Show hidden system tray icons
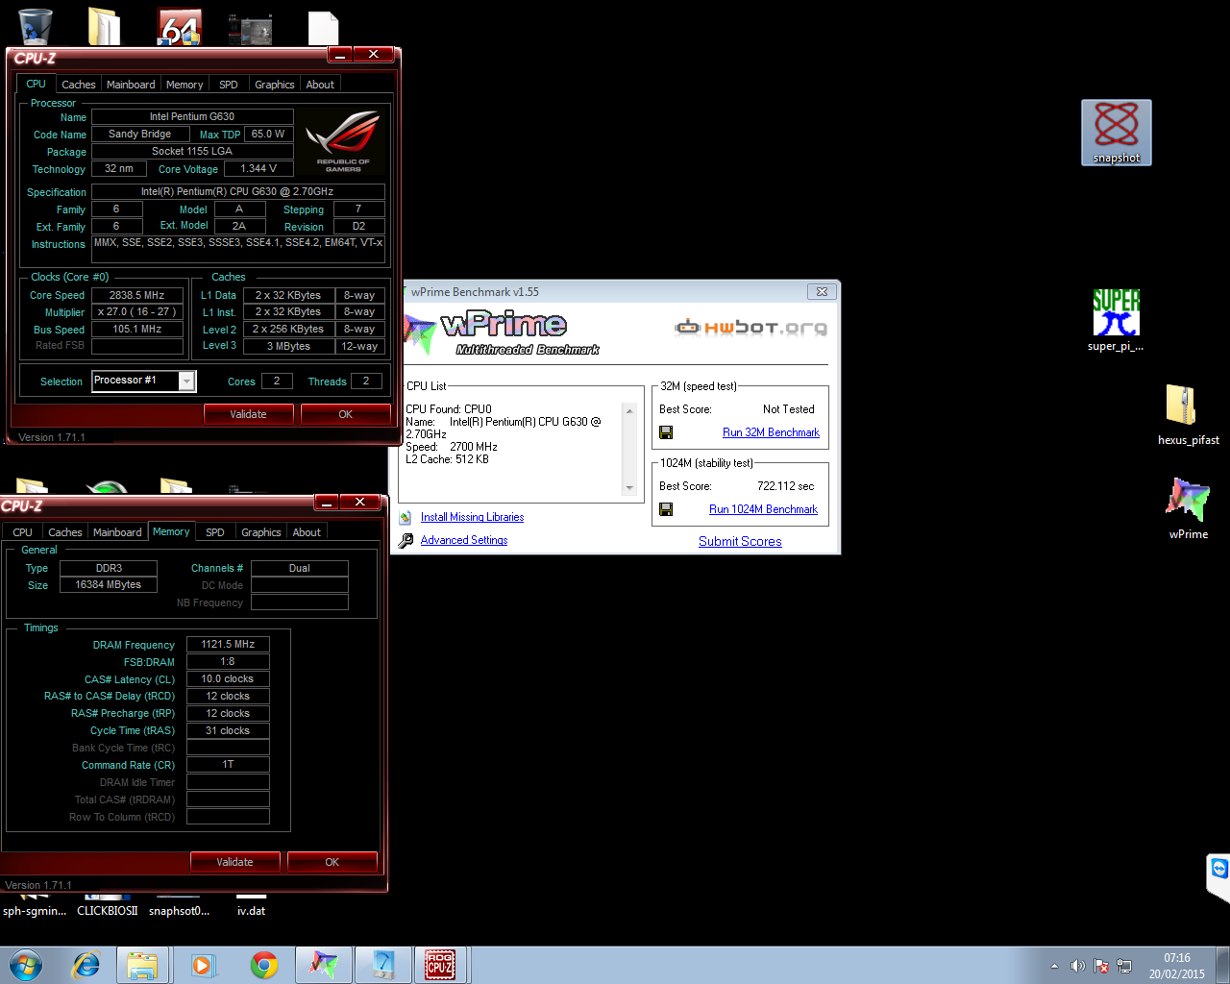The height and width of the screenshot is (984, 1230). (x=1054, y=966)
